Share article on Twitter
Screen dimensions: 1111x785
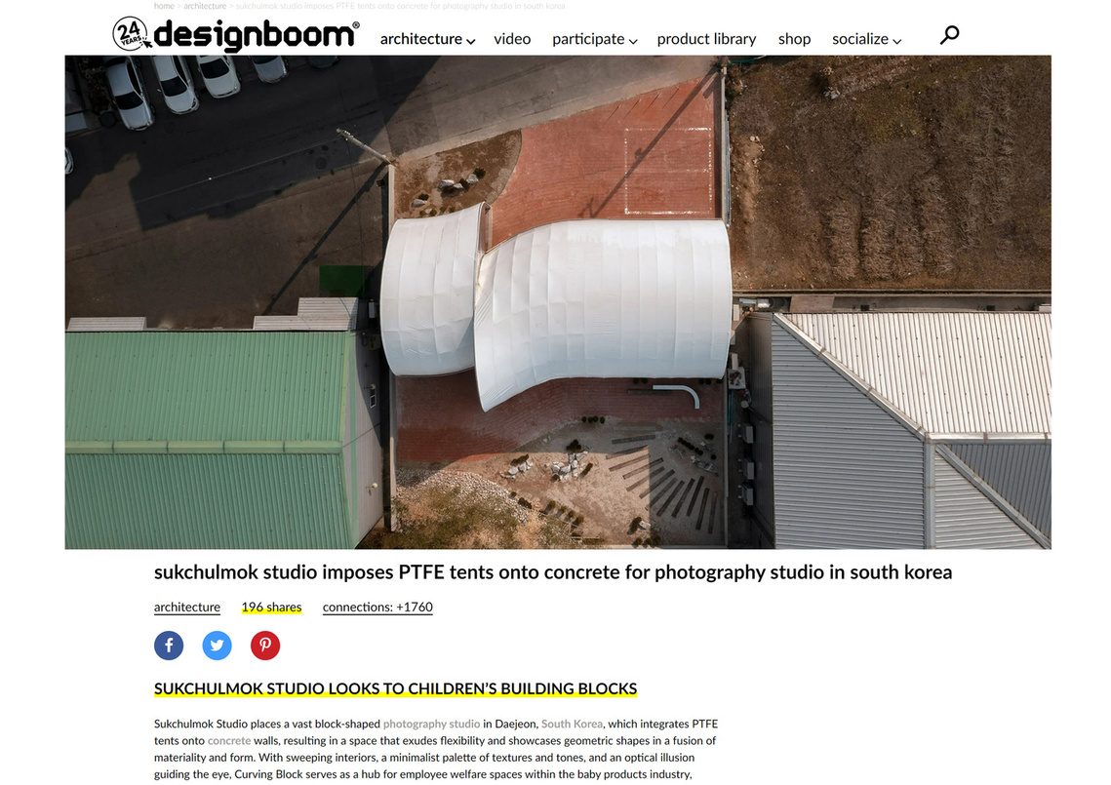pos(217,646)
